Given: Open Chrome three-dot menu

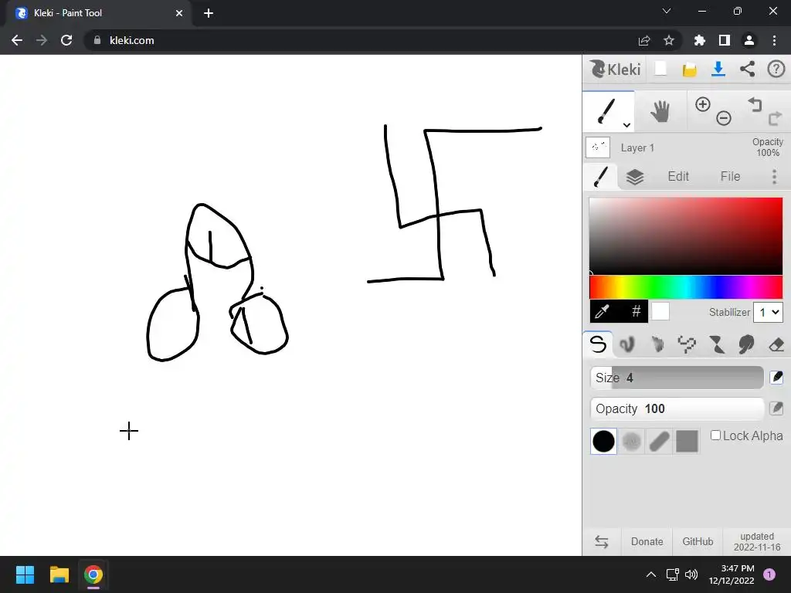Looking at the screenshot, I should pyautogui.click(x=774, y=40).
